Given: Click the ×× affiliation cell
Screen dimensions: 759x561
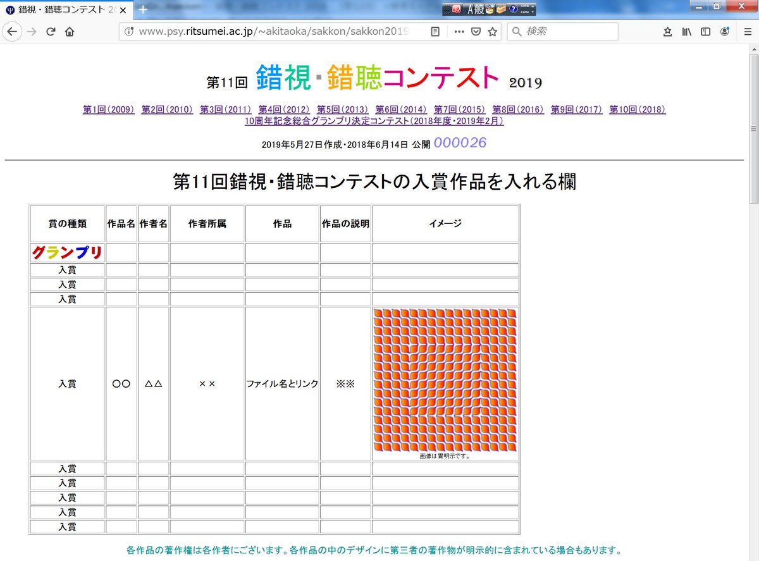Looking at the screenshot, I should [x=207, y=384].
